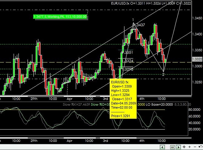
Task: Click Apr on the price chart time axis
Action: tap(70, 99)
